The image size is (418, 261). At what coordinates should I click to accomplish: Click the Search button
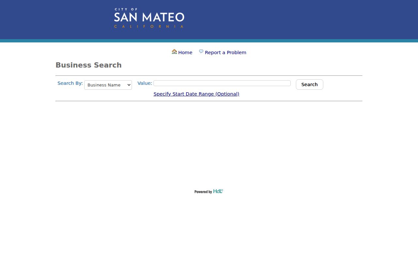point(310,84)
